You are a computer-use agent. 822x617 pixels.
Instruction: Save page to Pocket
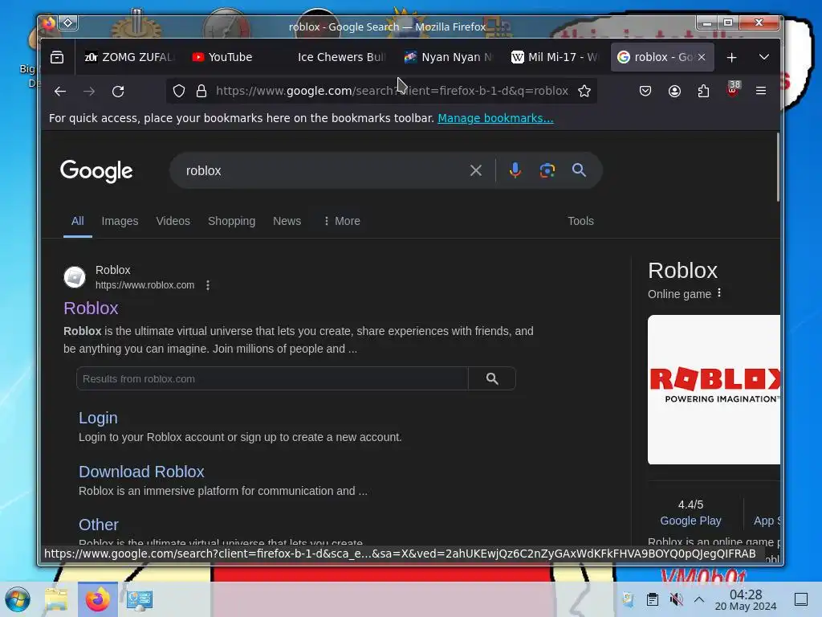tap(645, 92)
